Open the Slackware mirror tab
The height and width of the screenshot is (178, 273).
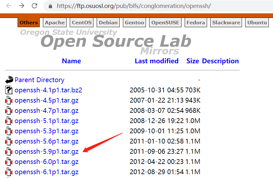[226, 23]
